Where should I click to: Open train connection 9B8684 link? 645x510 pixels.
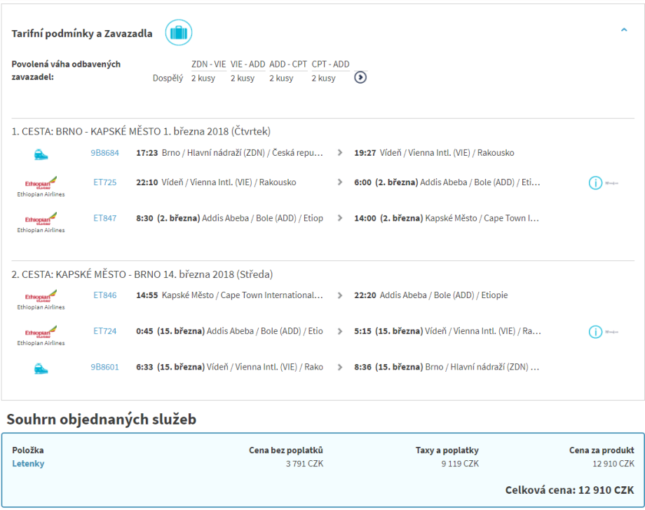coord(104,153)
